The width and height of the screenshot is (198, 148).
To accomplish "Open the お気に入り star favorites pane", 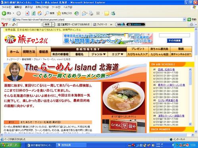I will click(x=64, y=13).
